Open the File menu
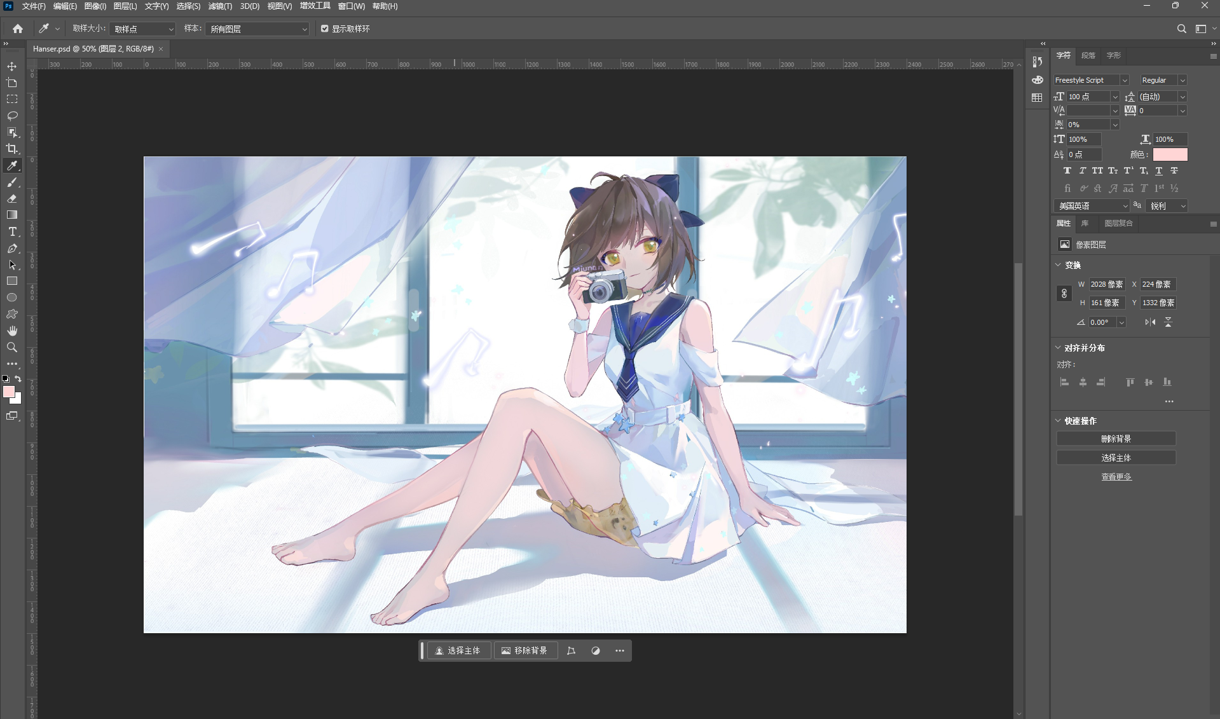The height and width of the screenshot is (719, 1220). [x=34, y=6]
